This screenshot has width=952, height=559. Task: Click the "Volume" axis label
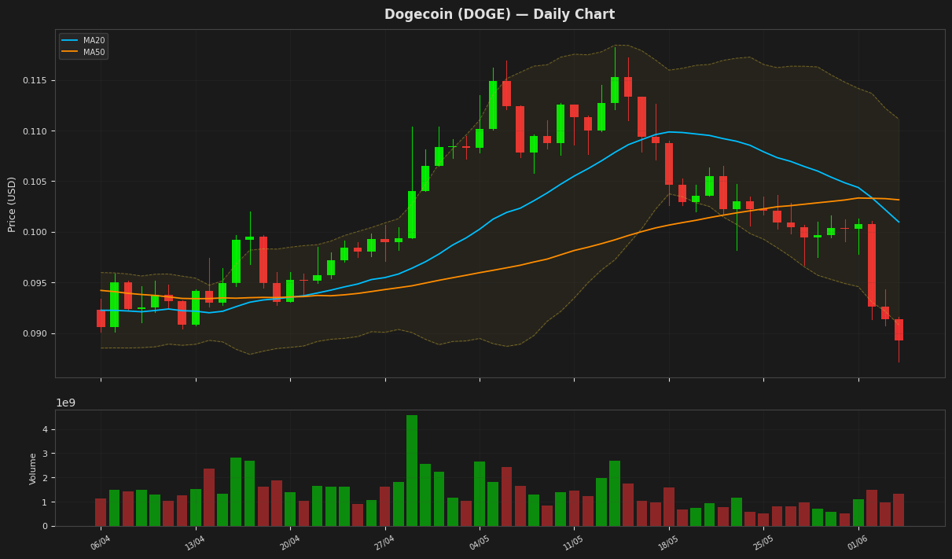pyautogui.click(x=33, y=469)
